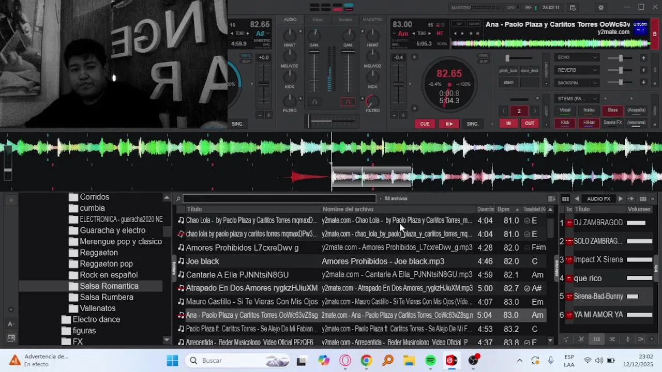Click sampler options icon beside next arrow
Screen dimensions: 662x372
631,199
